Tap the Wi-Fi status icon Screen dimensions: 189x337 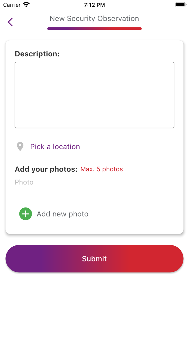[26, 5]
